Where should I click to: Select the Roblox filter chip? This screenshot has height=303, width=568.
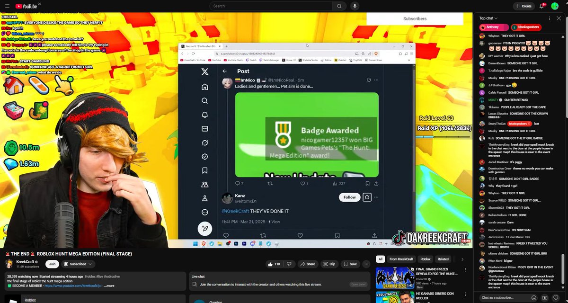click(426, 259)
